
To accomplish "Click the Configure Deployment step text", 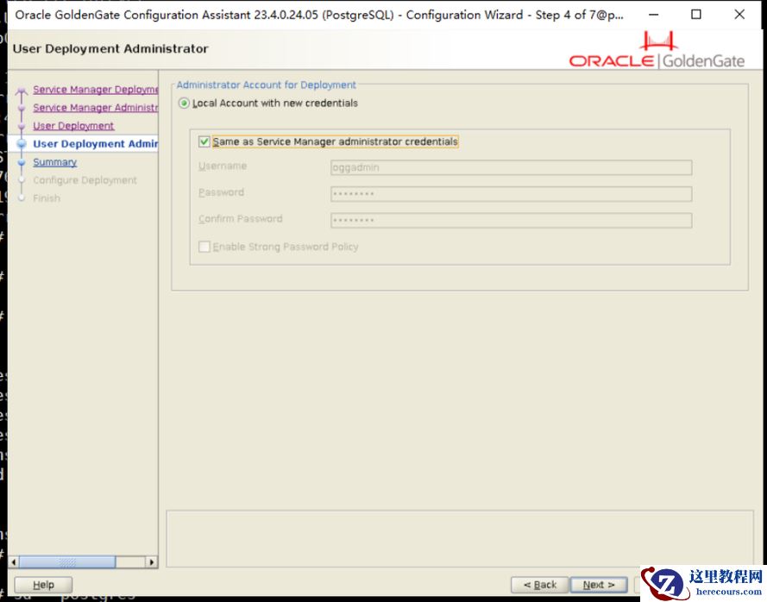I will tap(85, 180).
